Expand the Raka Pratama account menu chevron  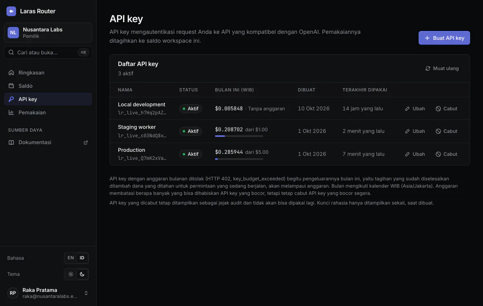point(86,293)
